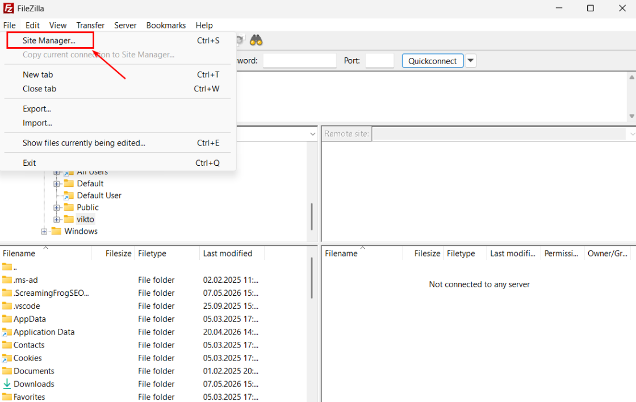Click the binoculars file search icon
The height and width of the screenshot is (402, 636).
[x=256, y=40]
